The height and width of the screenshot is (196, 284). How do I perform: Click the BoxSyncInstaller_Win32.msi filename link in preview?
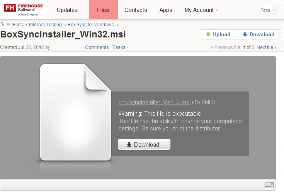pos(155,102)
